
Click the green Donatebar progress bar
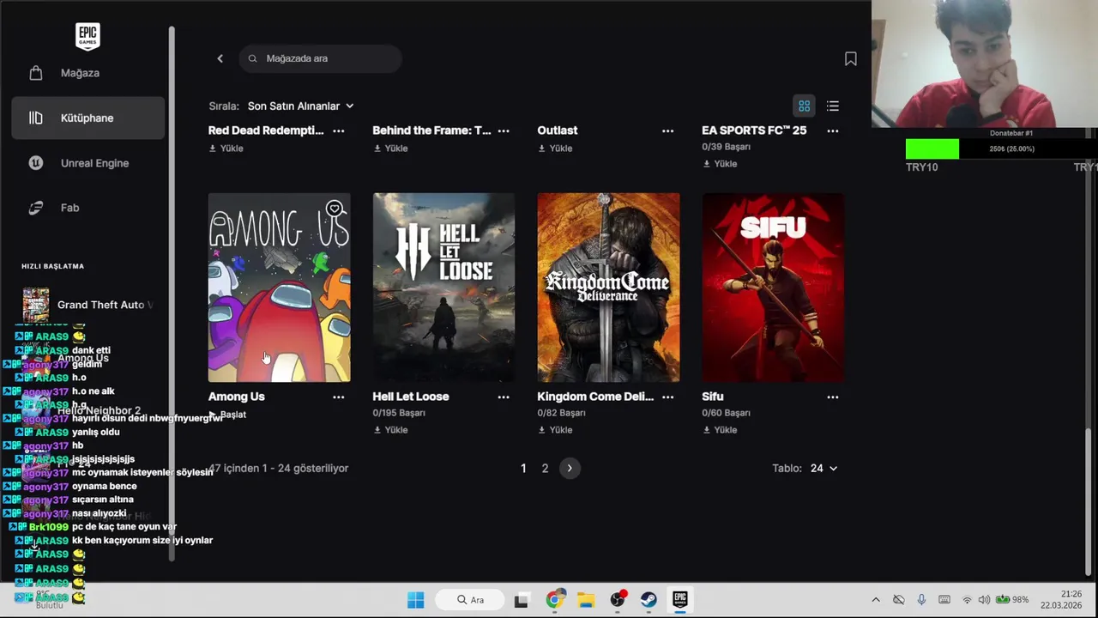[932, 149]
